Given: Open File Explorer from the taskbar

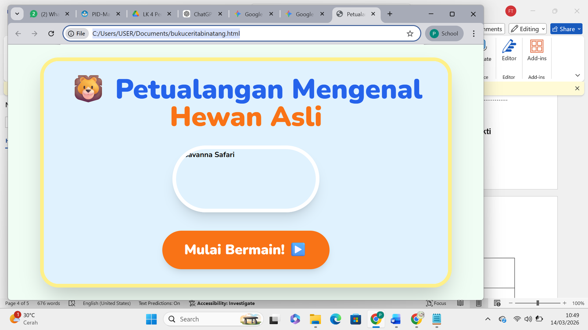Looking at the screenshot, I should 315,319.
